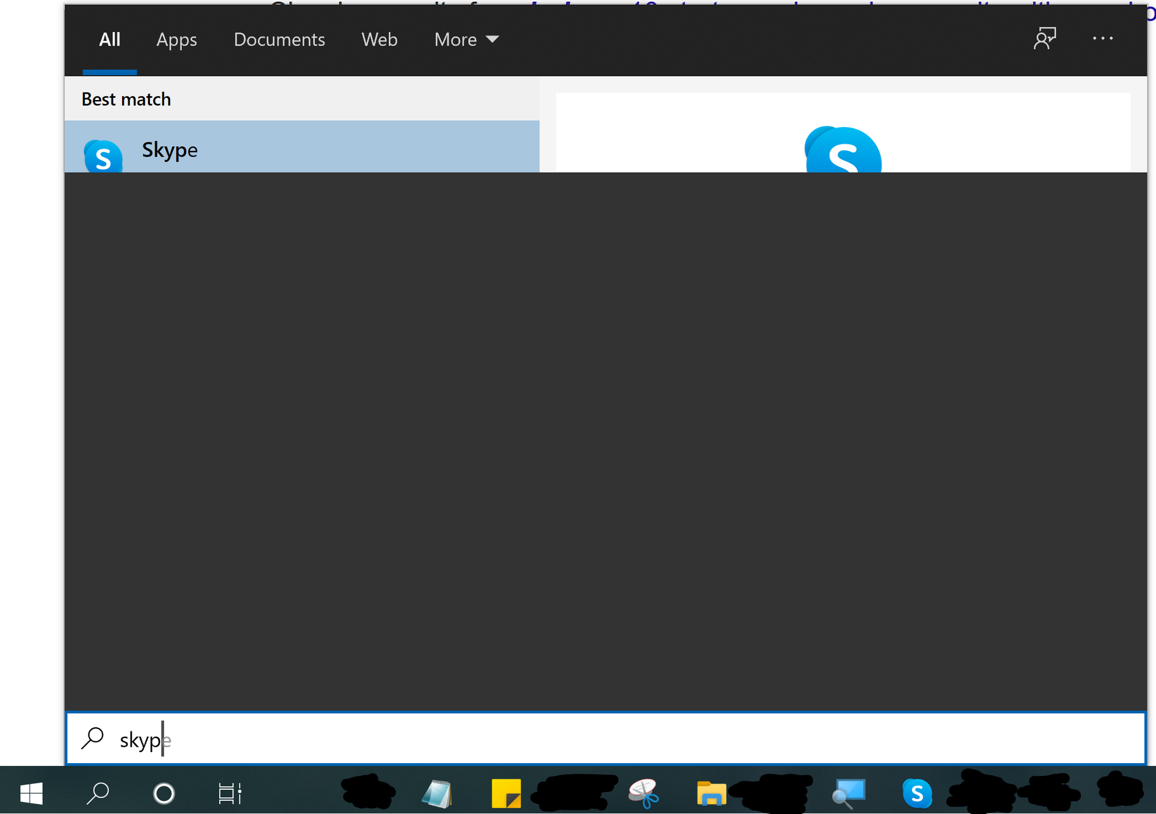Click the taskbar search magnifier icon
1156x814 pixels.
click(x=98, y=793)
